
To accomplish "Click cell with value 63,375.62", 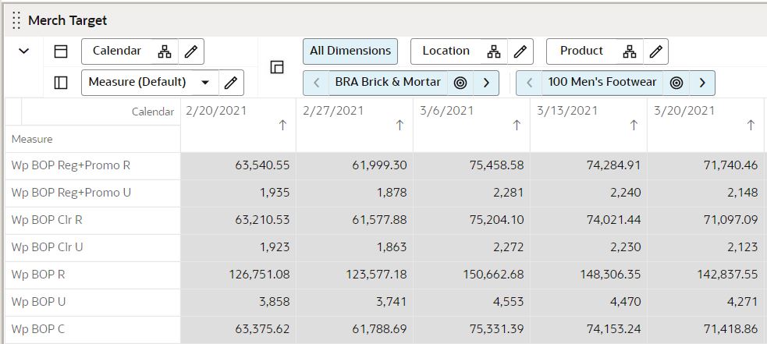I will coord(238,329).
